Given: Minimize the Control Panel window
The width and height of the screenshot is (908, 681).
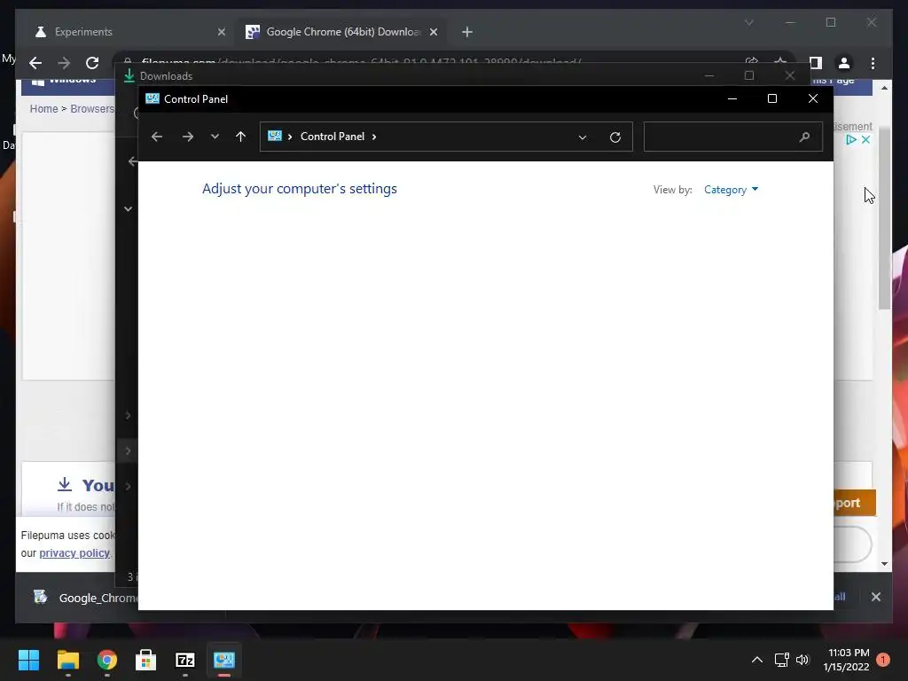Looking at the screenshot, I should click(732, 99).
